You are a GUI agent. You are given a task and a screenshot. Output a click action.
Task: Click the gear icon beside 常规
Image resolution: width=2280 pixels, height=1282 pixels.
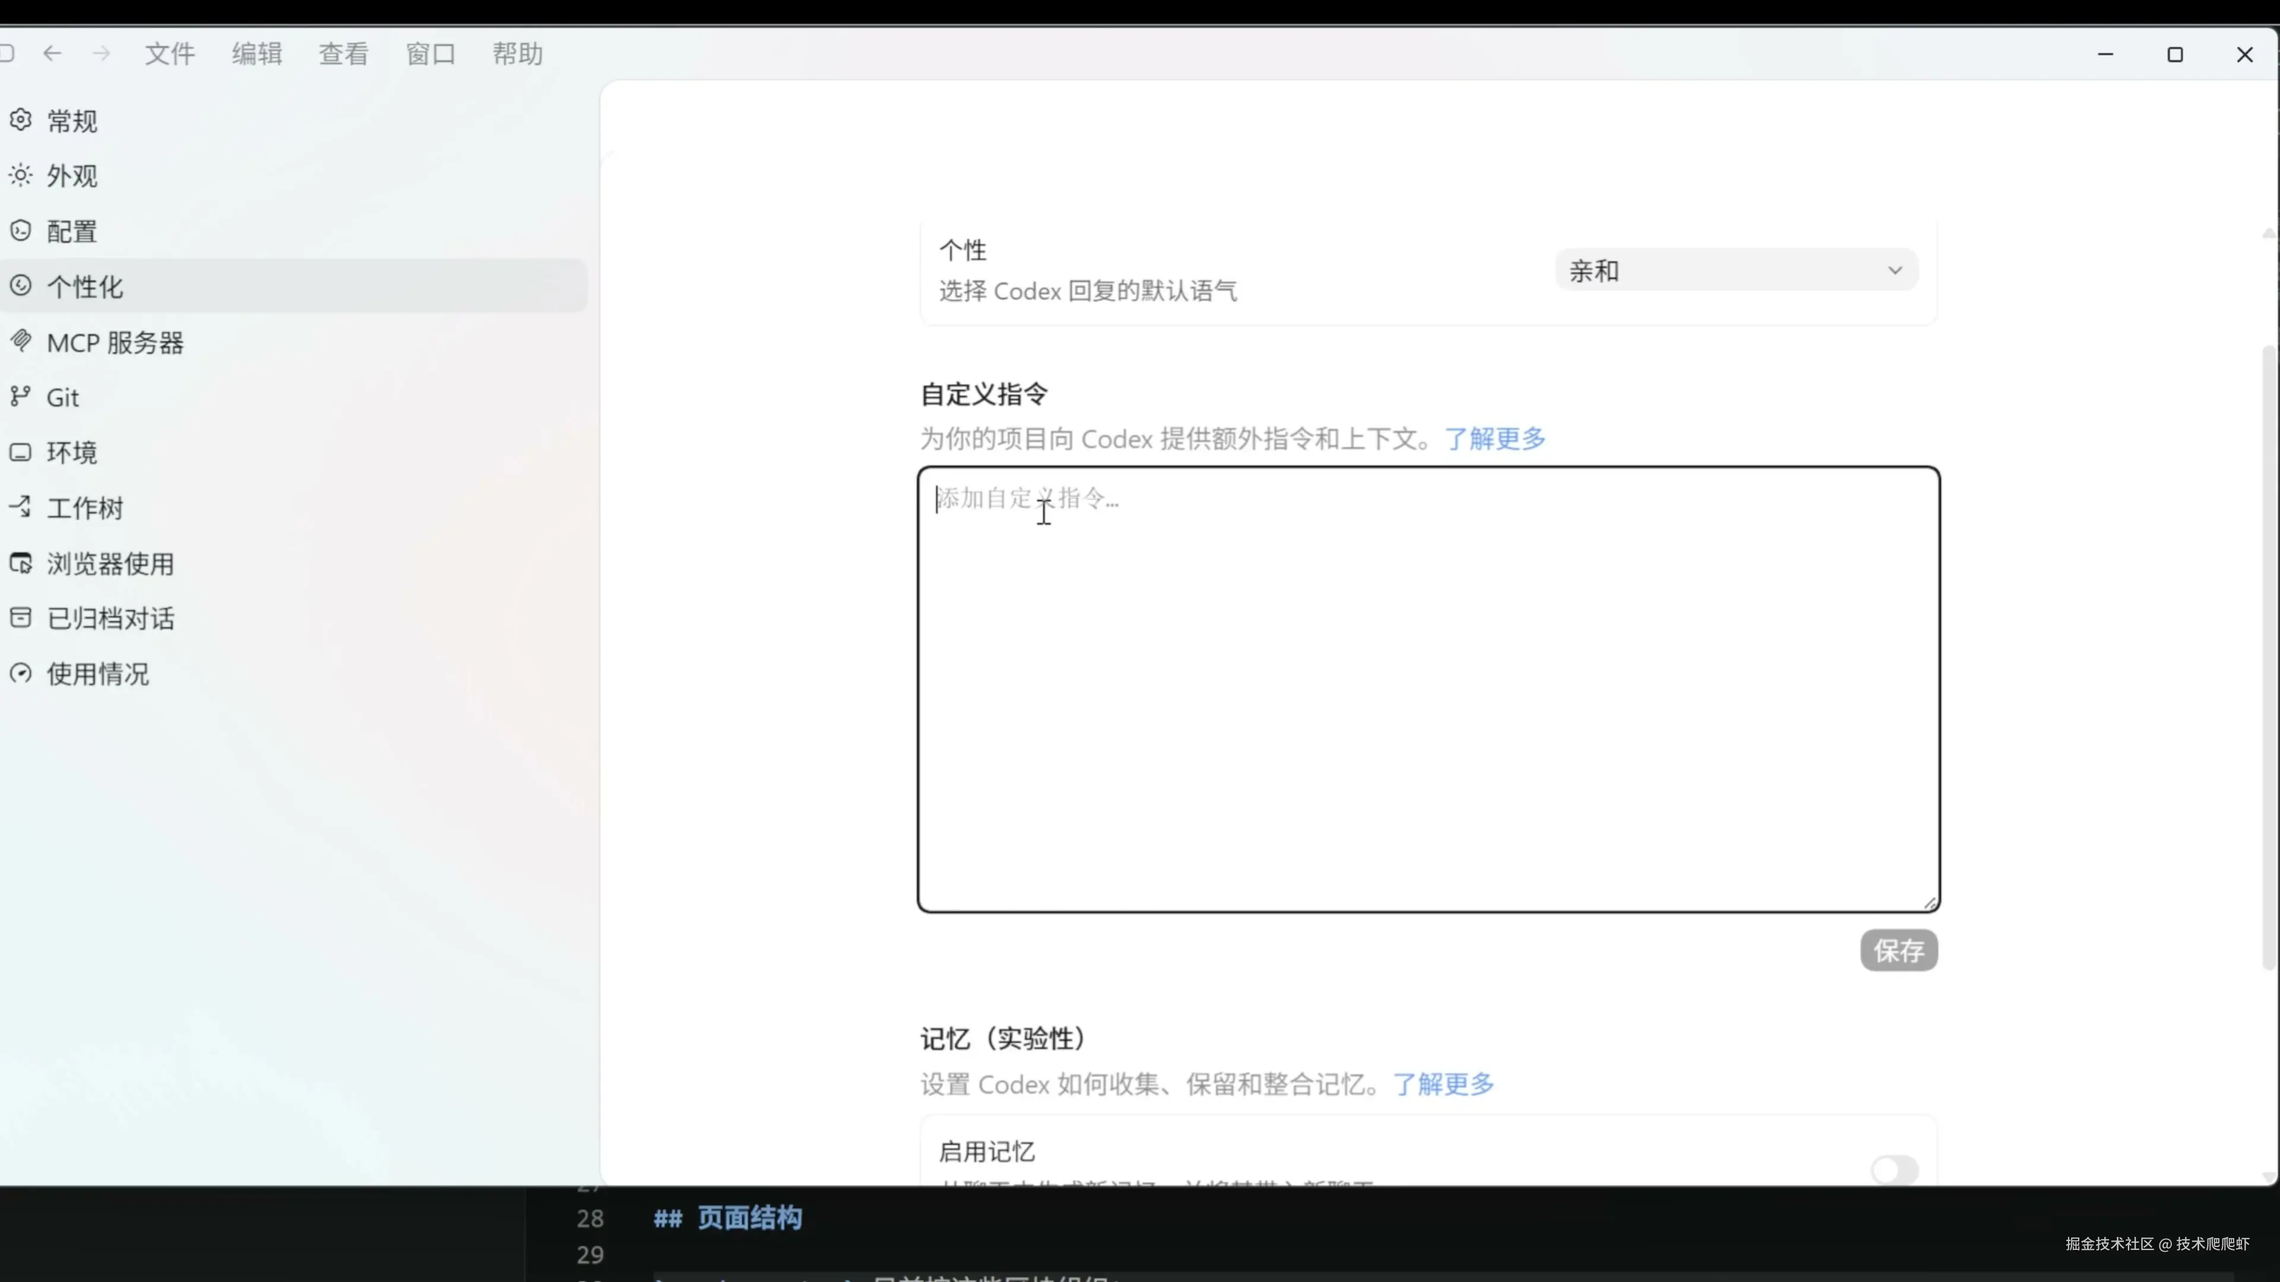pos(20,119)
